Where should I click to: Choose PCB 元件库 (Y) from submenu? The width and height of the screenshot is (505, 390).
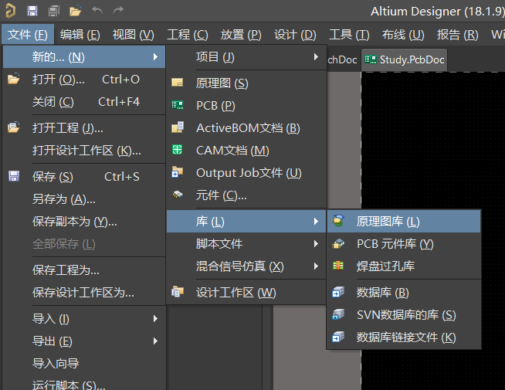click(395, 244)
